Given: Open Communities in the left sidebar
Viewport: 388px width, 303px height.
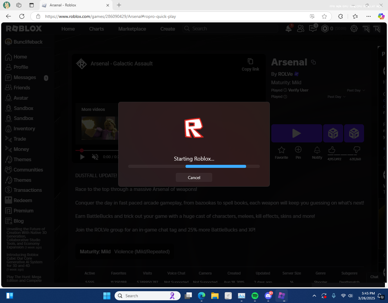Looking at the screenshot, I should coord(24,170).
